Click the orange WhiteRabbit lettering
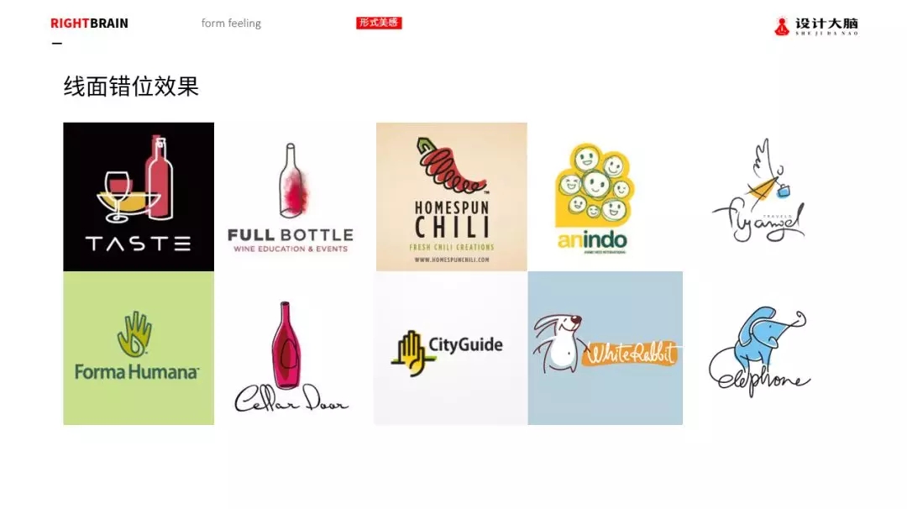 click(631, 353)
